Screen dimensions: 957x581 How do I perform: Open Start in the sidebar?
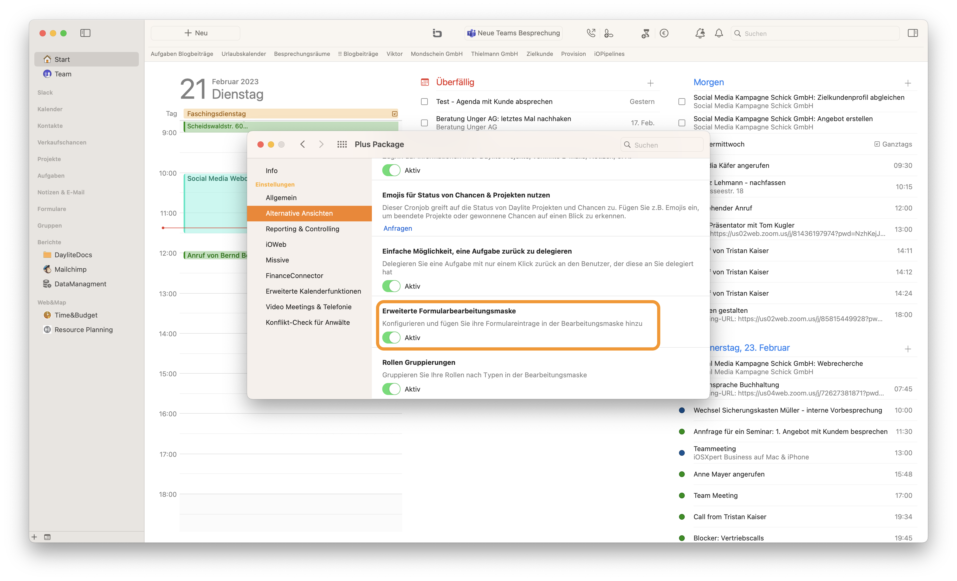[86, 59]
